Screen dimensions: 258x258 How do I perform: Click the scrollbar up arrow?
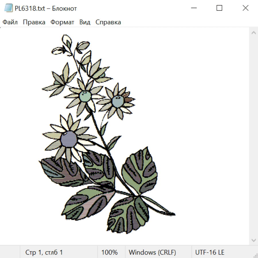coord(254,33)
